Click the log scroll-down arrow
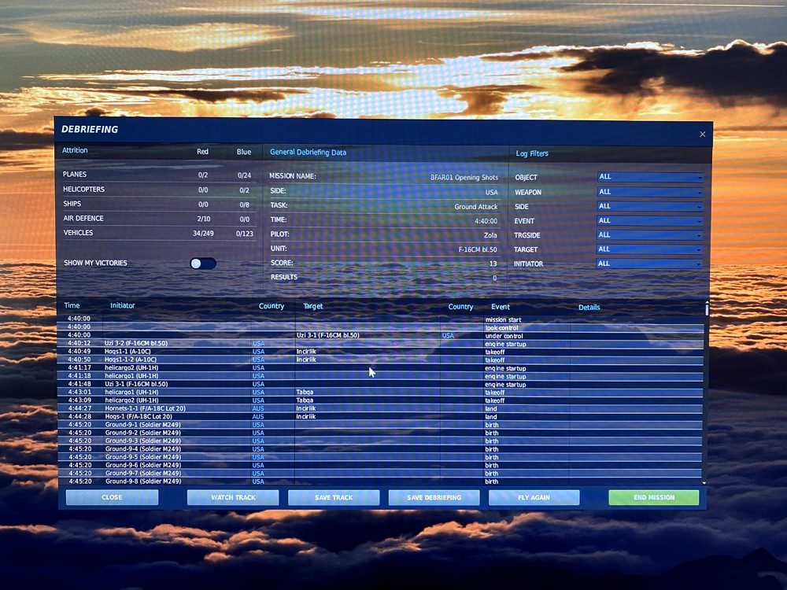Screen dimensions: 787x590 [704, 483]
